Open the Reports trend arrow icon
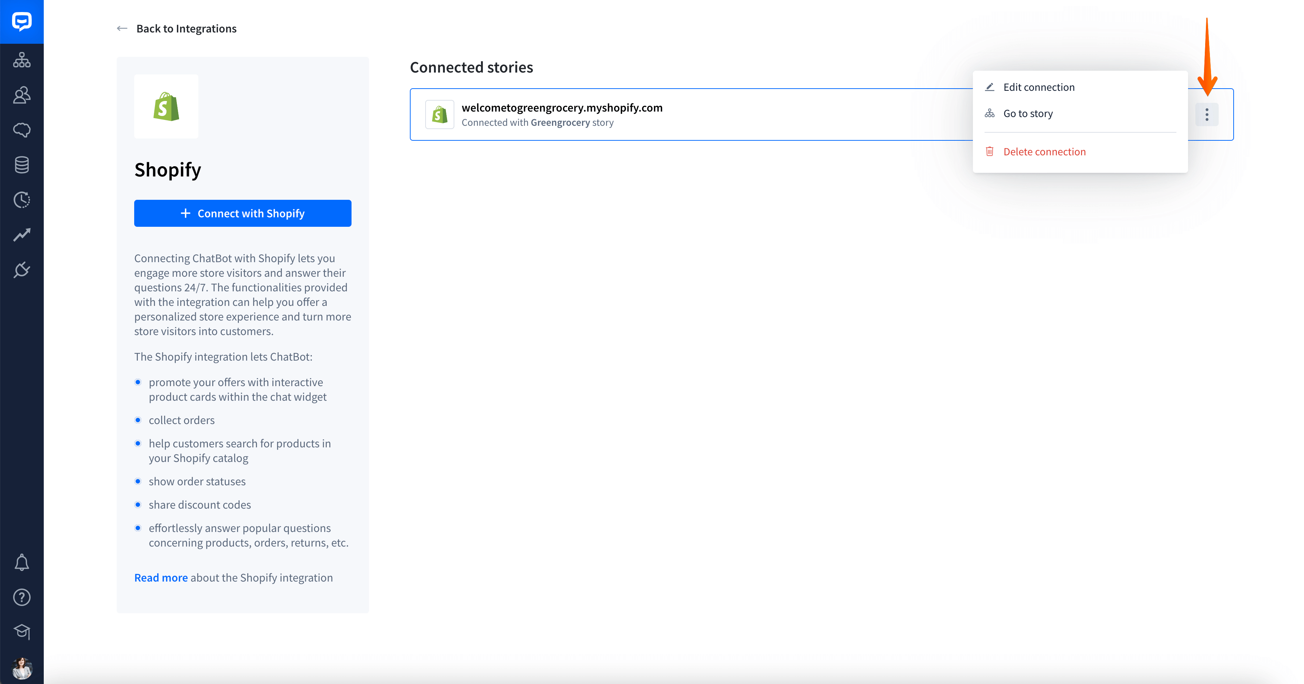Image resolution: width=1304 pixels, height=684 pixels. (x=22, y=234)
